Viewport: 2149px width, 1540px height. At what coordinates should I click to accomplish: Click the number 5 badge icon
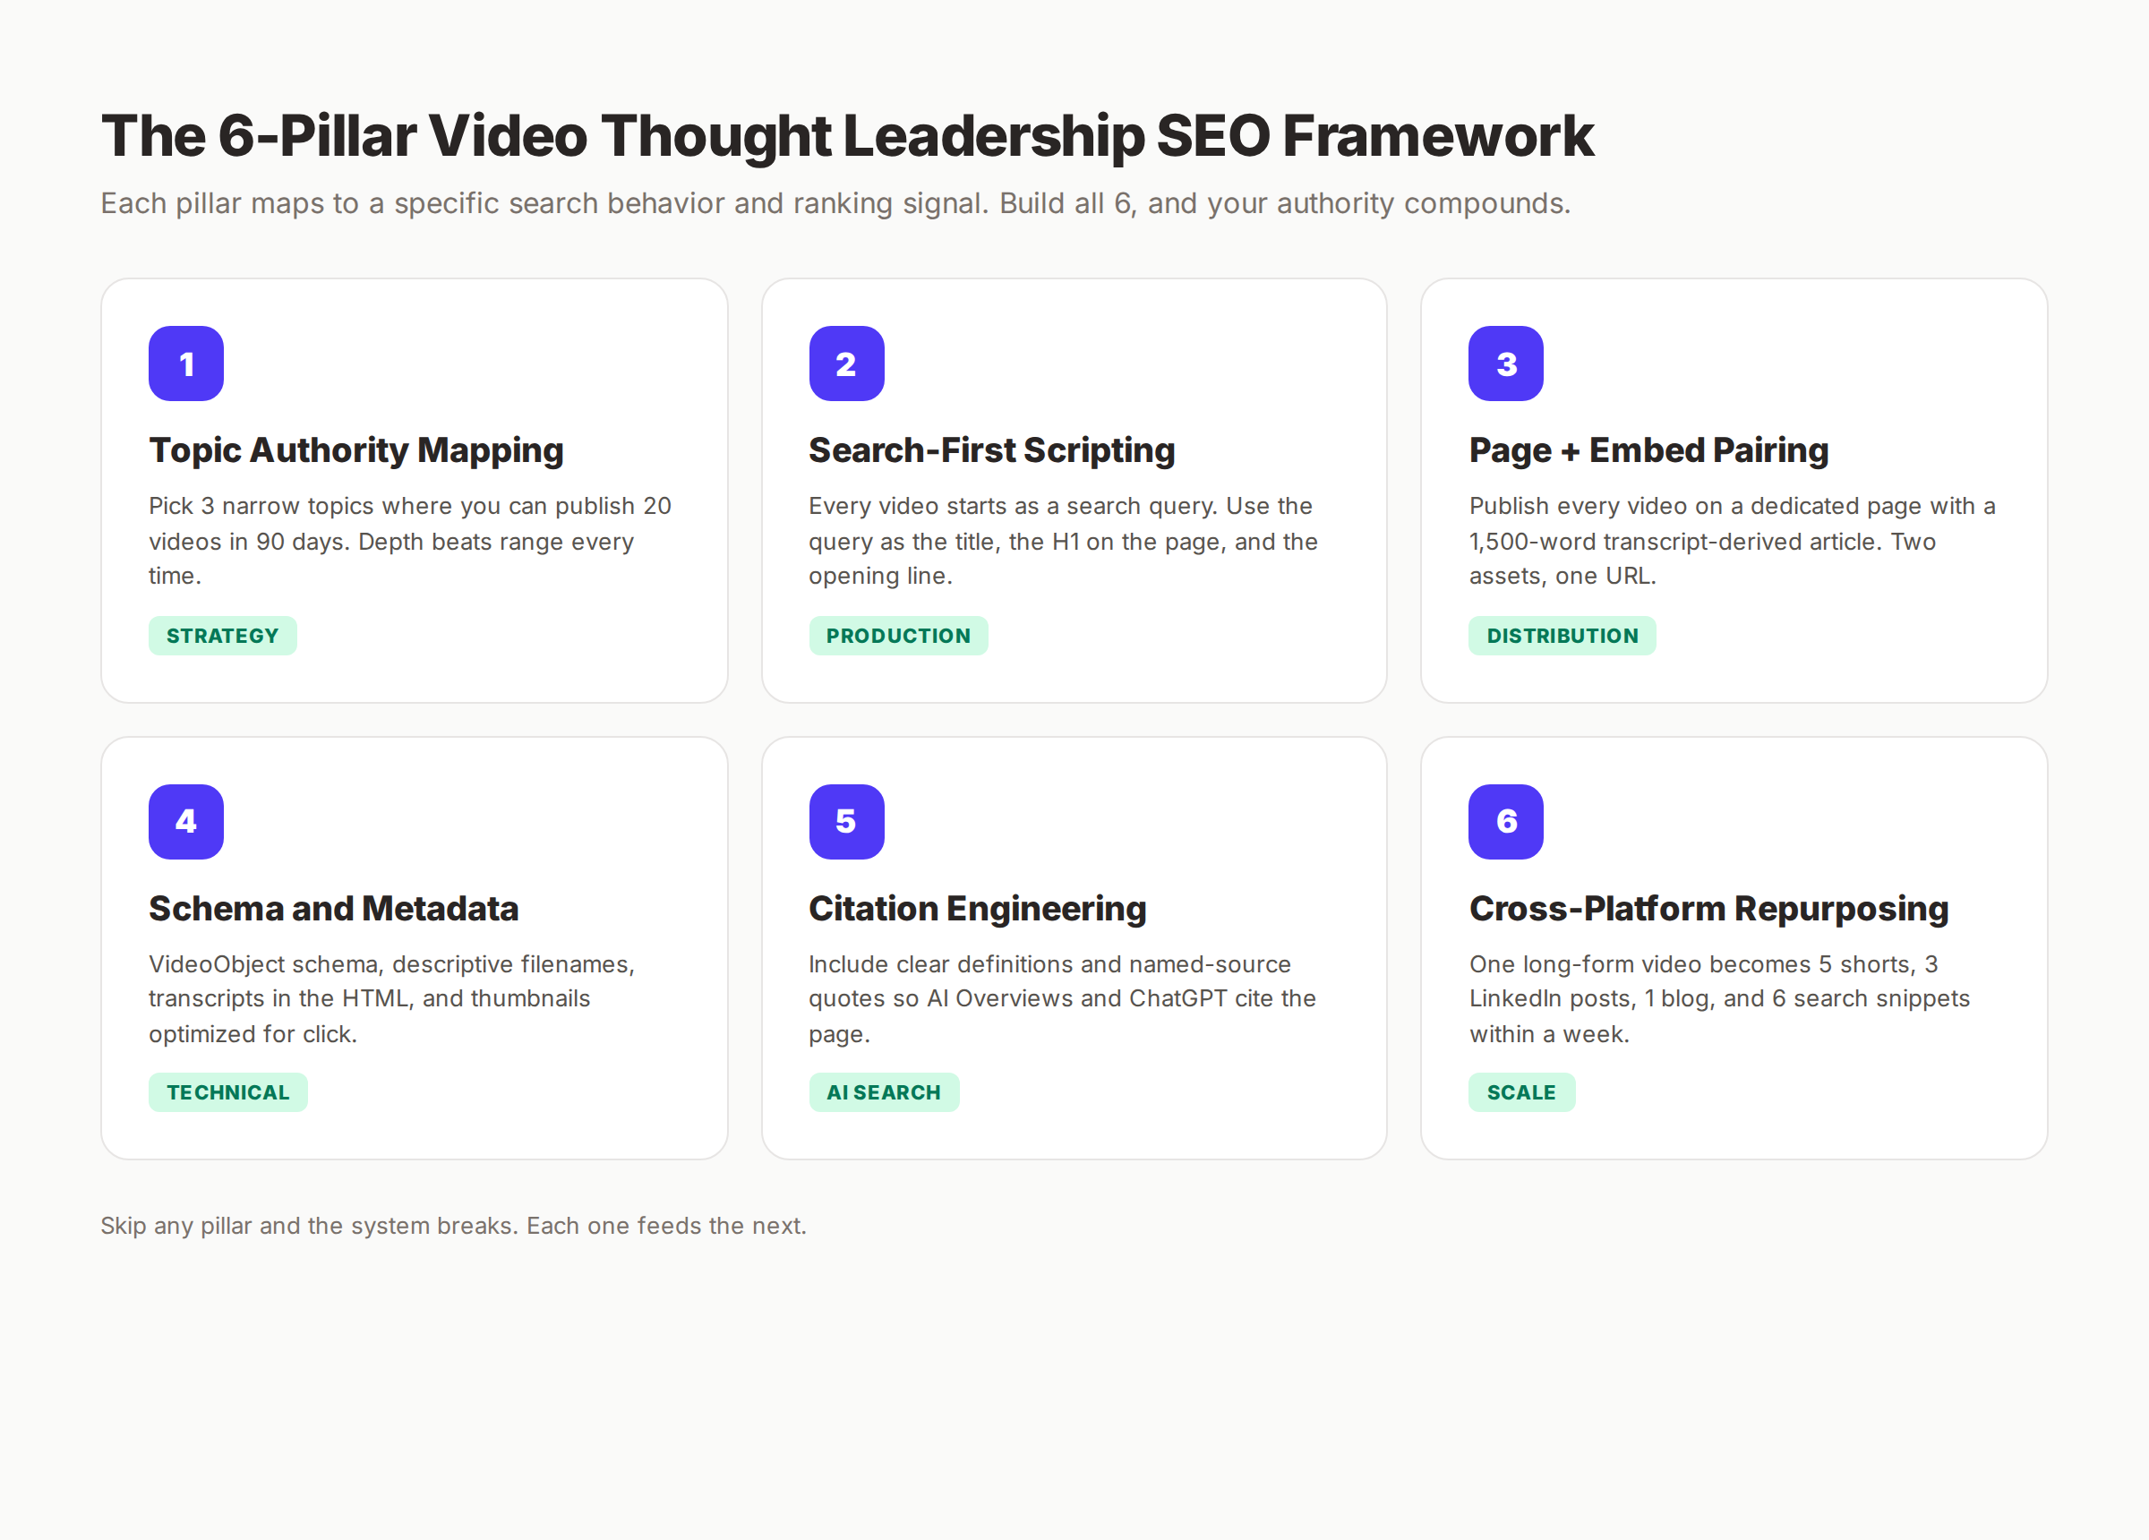point(846,822)
